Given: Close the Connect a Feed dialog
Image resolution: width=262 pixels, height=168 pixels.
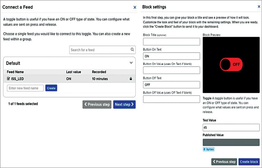Looking at the screenshot, I should tap(135, 7).
